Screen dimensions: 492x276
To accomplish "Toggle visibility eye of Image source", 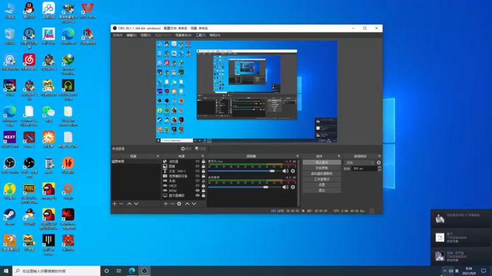I will (197, 166).
